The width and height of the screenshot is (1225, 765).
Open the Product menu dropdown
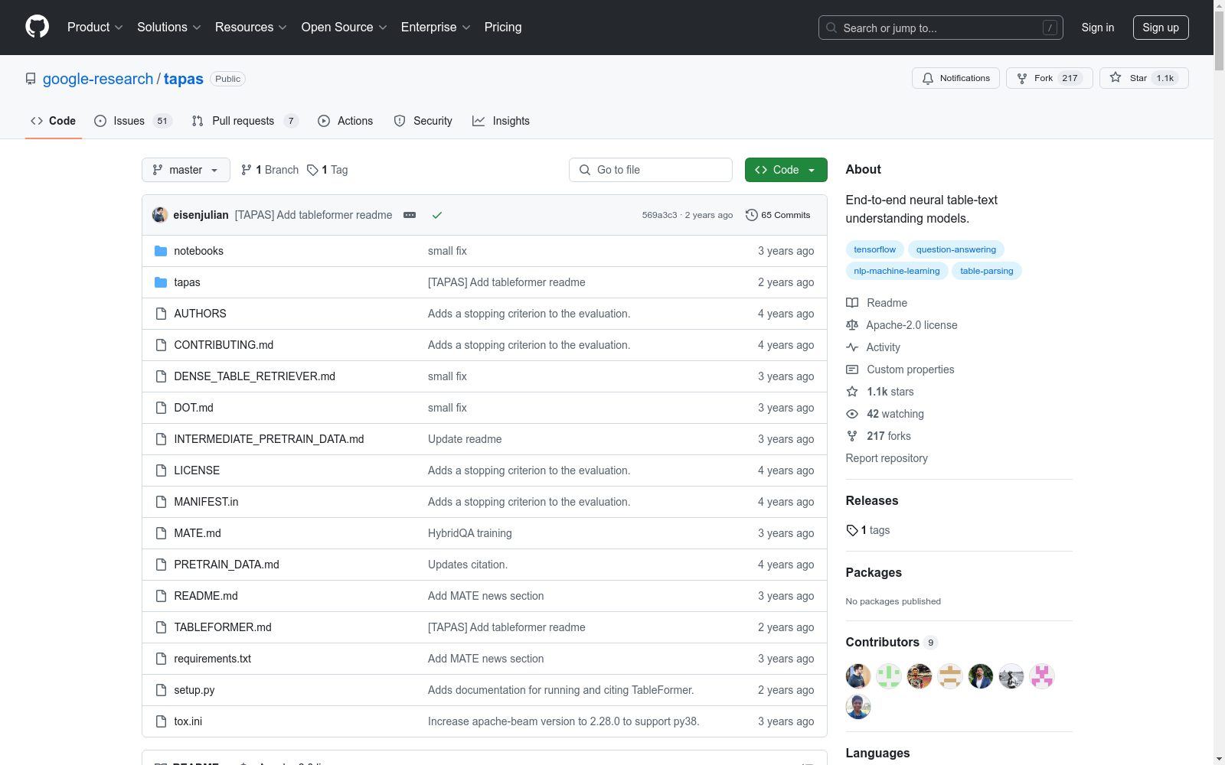pos(95,27)
